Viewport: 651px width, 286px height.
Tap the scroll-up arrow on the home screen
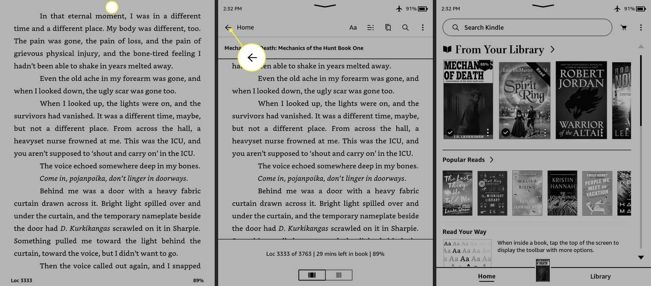641,46
